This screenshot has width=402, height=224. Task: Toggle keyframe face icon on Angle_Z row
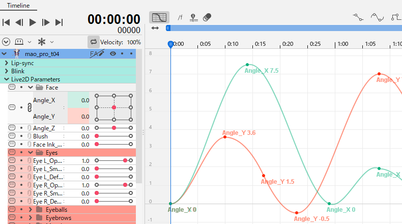[x=12, y=127]
